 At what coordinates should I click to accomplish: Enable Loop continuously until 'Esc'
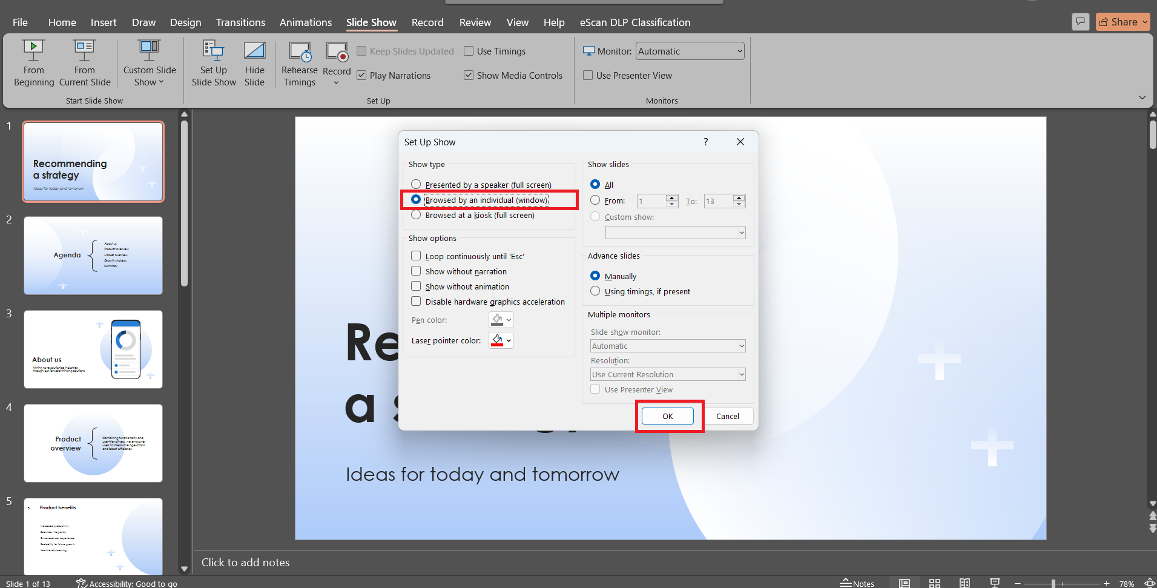pyautogui.click(x=417, y=256)
